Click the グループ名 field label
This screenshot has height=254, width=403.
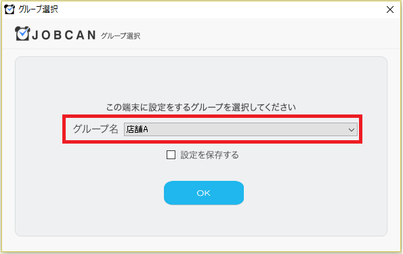96,129
